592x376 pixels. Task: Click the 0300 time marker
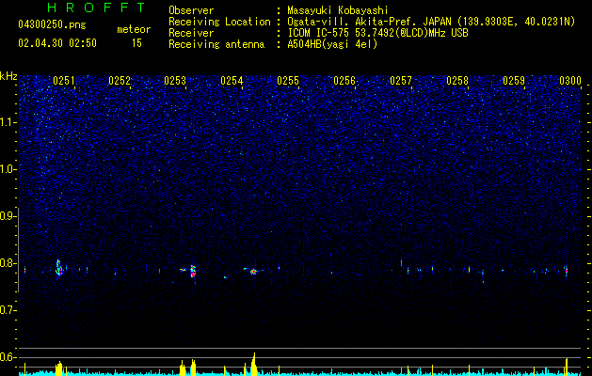pyautogui.click(x=570, y=81)
